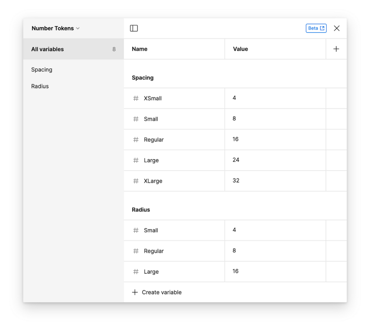The height and width of the screenshot is (324, 373).
Task: Click the number icon beside XLarge spacing
Action: click(x=136, y=181)
